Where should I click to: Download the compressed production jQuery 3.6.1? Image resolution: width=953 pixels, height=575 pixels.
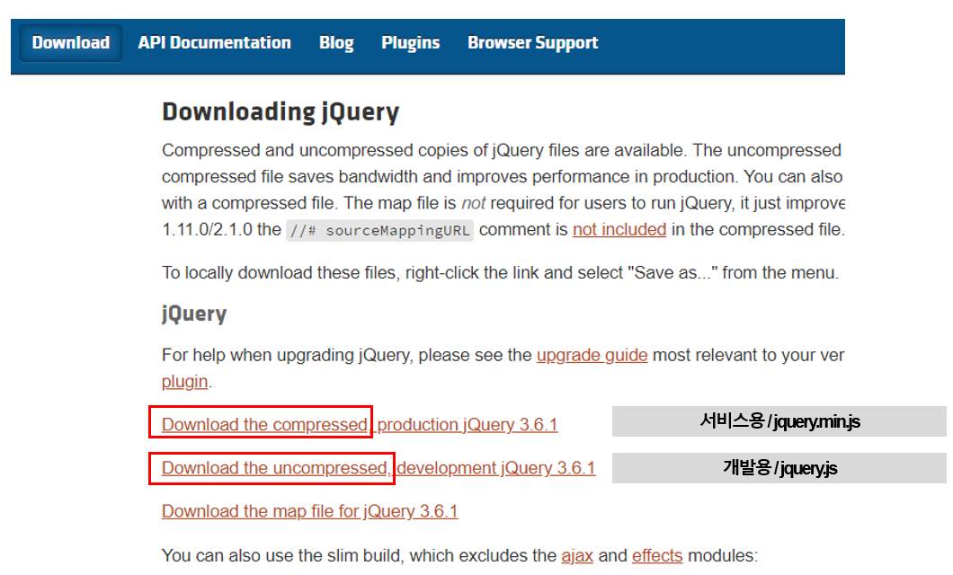point(360,424)
